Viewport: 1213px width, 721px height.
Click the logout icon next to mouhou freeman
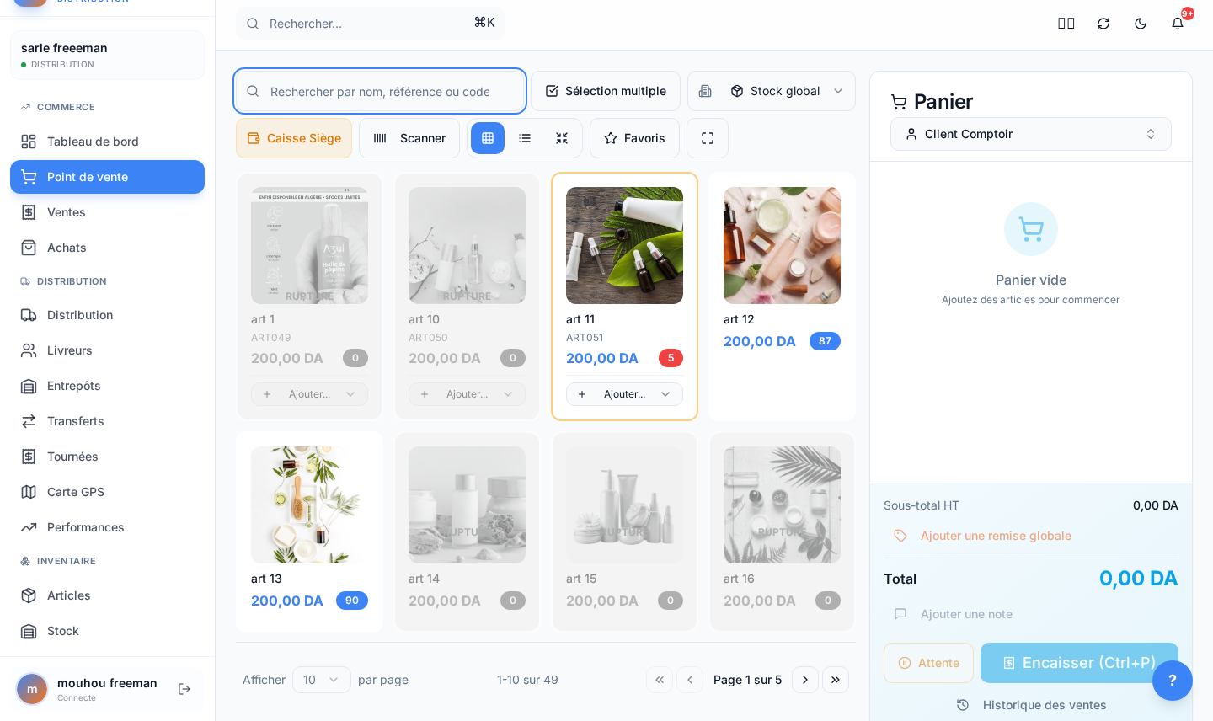click(x=184, y=689)
